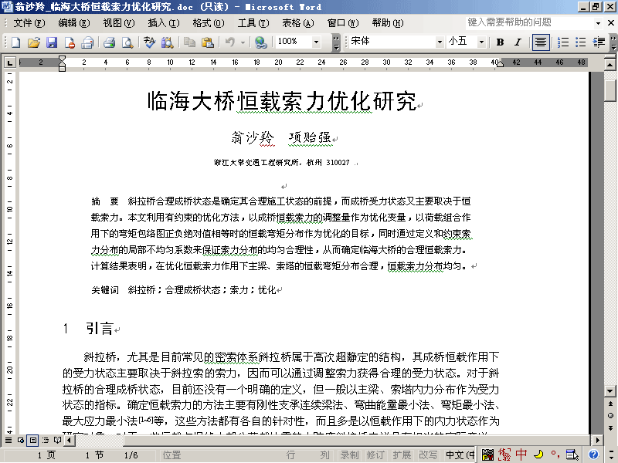Print the document using printer icon

point(109,42)
